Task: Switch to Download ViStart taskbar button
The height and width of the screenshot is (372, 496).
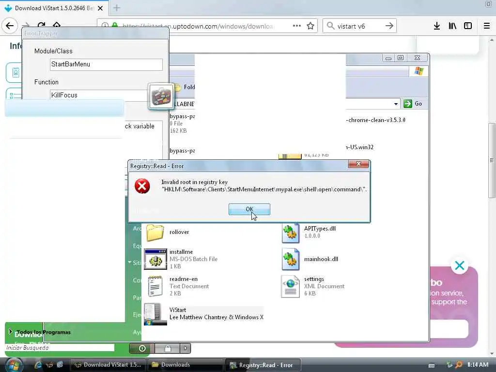Action: coord(108,365)
